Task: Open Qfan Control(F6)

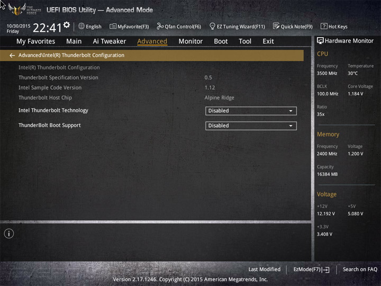Action: (x=179, y=26)
